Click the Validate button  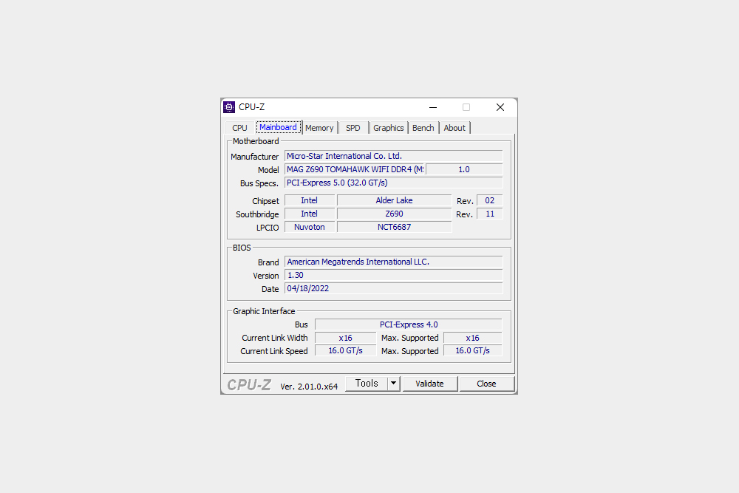tap(430, 384)
